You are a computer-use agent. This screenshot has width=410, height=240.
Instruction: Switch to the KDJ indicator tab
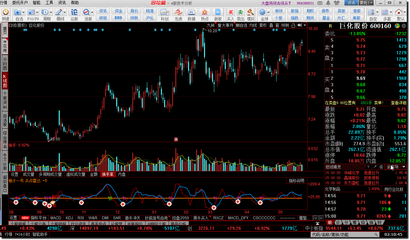click(69, 218)
